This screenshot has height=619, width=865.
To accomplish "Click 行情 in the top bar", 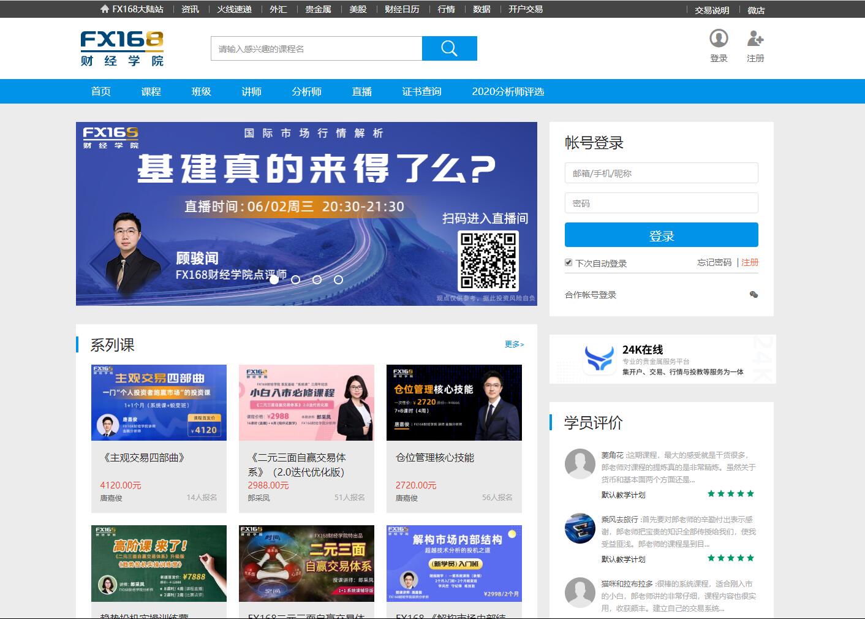I will click(447, 9).
